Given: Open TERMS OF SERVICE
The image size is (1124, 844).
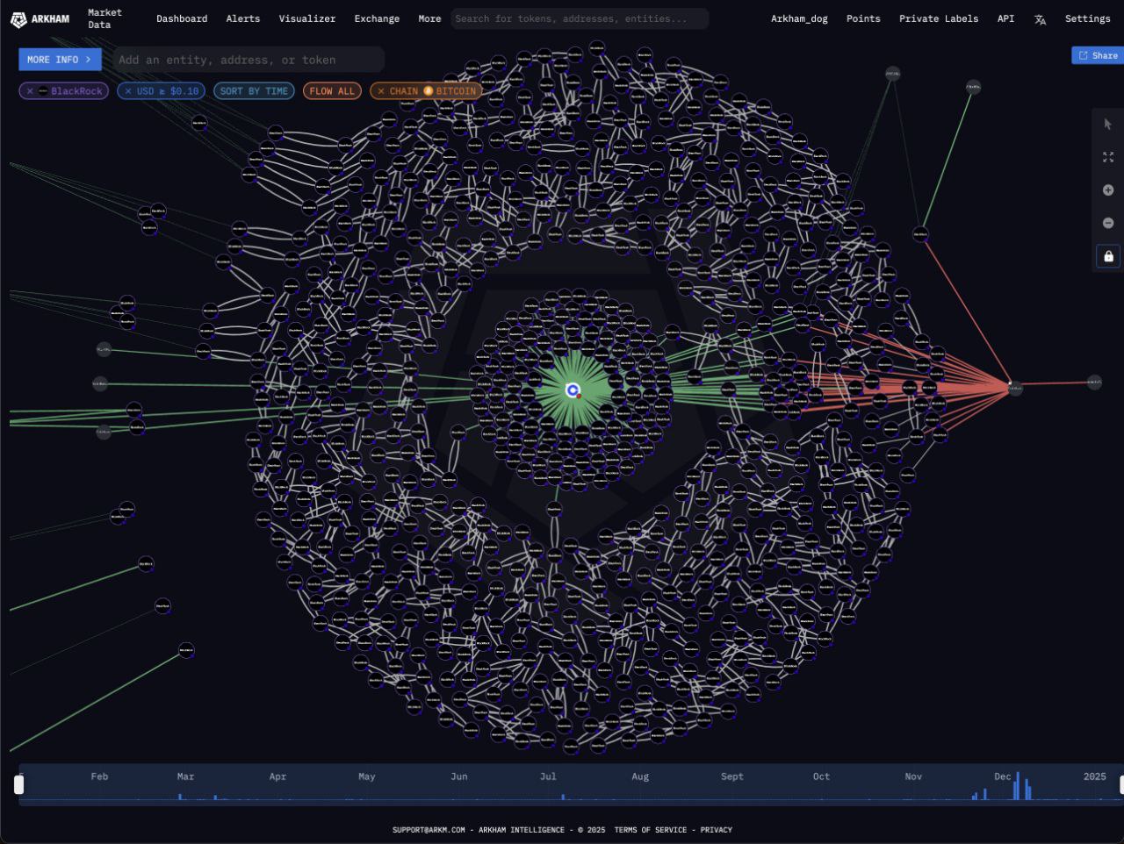Looking at the screenshot, I should pyautogui.click(x=651, y=830).
